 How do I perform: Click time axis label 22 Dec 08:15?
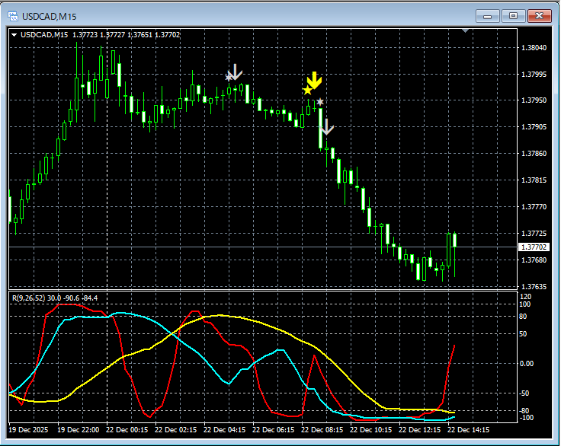pyautogui.click(x=322, y=430)
